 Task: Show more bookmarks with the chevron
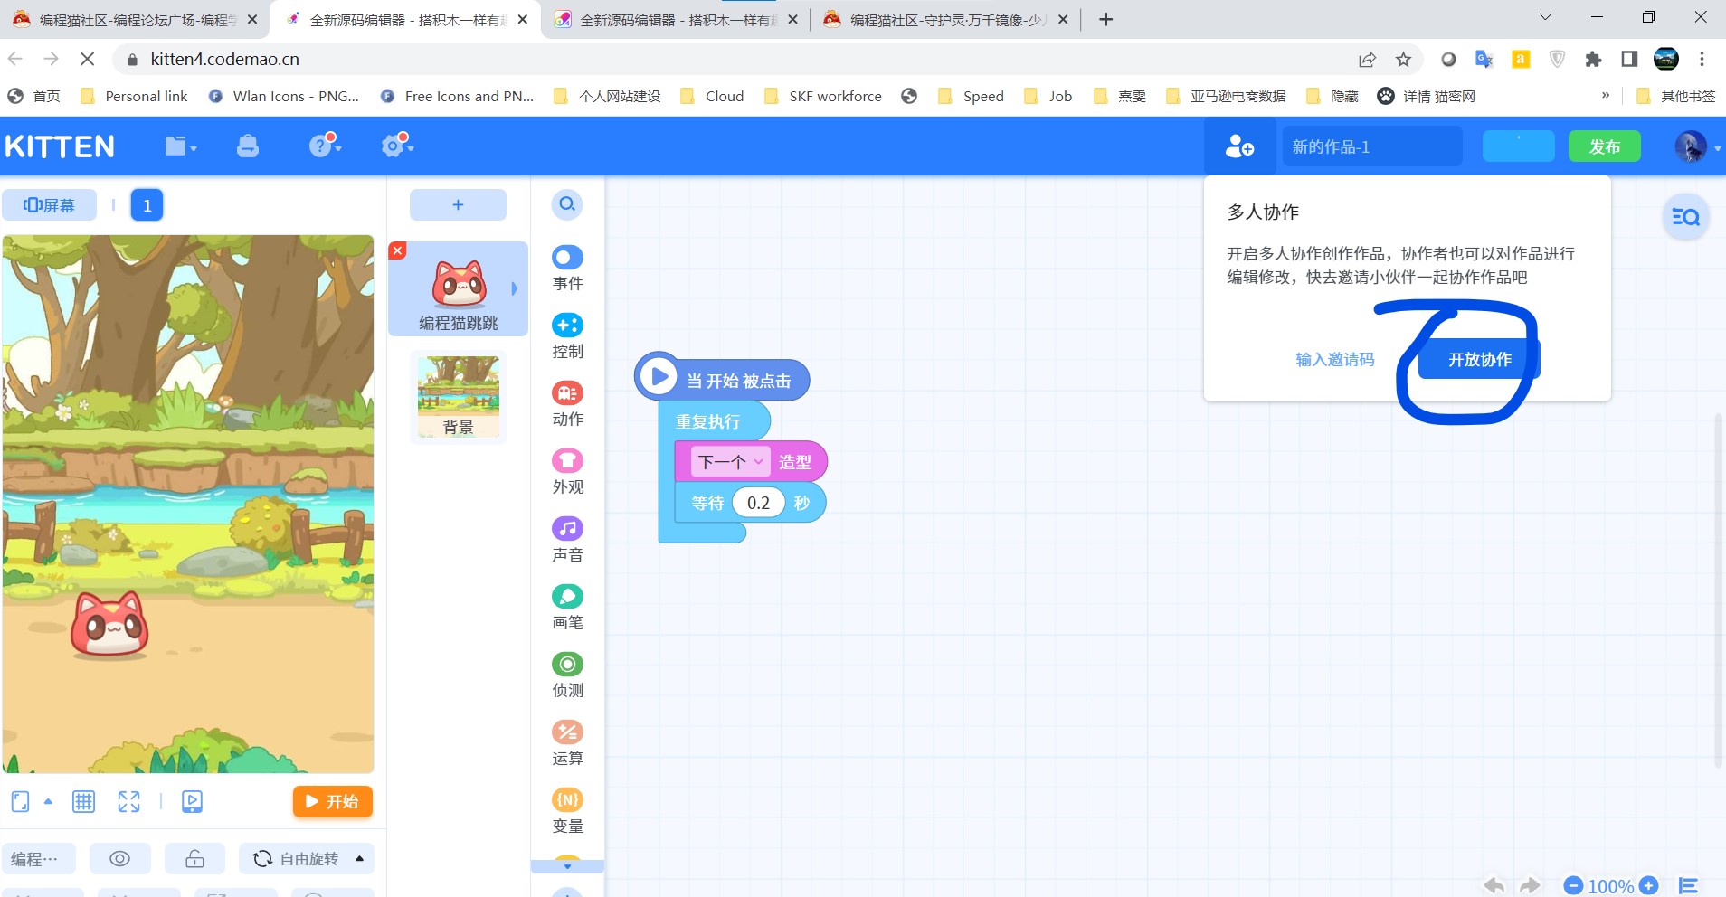(x=1606, y=96)
